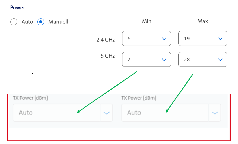Image resolution: width=238 pixels, height=144 pixels.
Task: Click the Min column header
Action: [147, 21]
